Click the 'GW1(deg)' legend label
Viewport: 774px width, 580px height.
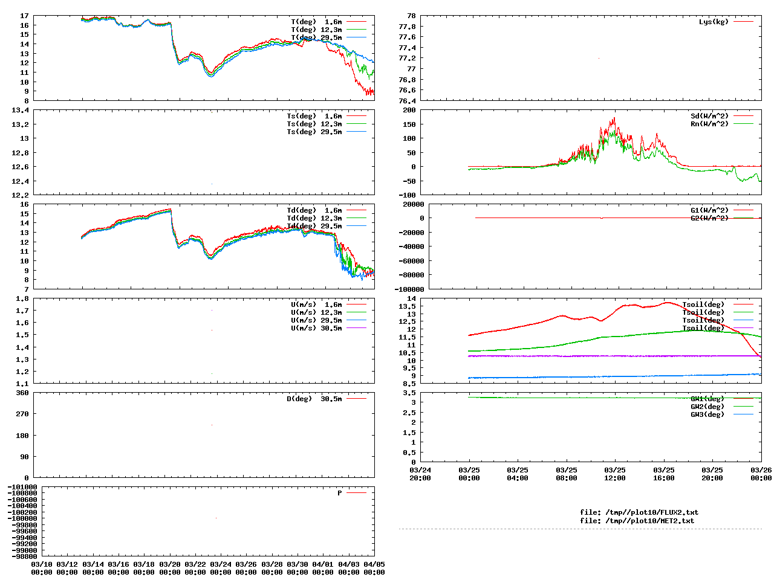[x=707, y=399]
